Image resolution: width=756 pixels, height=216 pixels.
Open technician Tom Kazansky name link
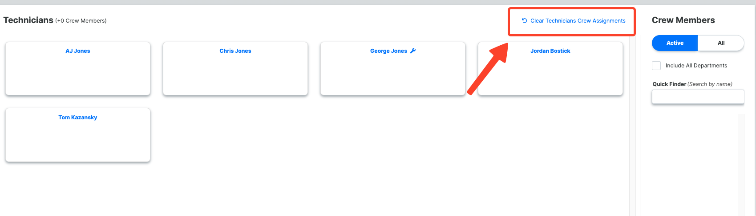click(78, 118)
